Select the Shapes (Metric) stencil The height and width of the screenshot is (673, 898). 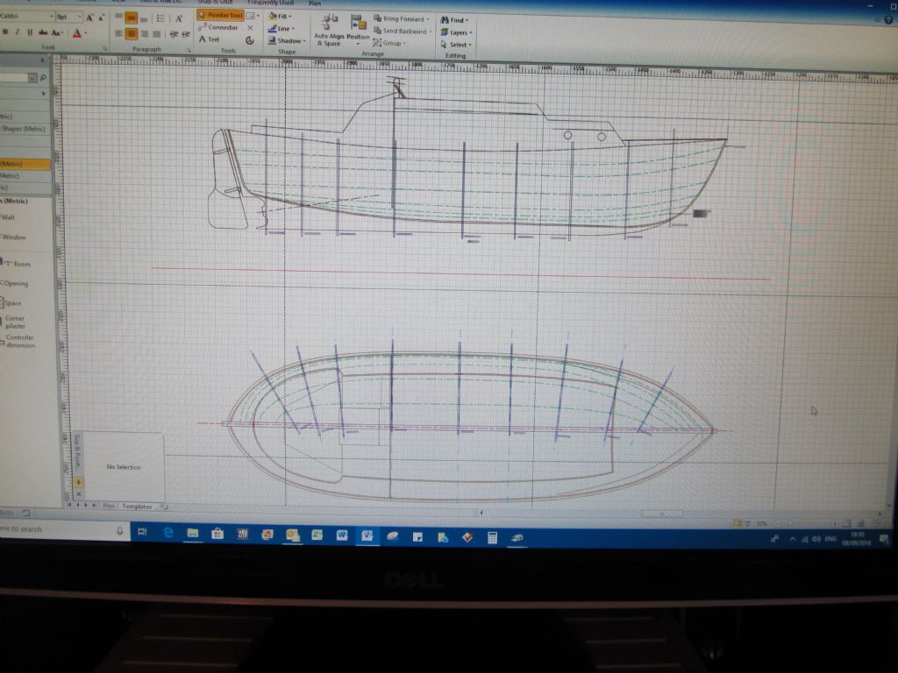pyautogui.click(x=24, y=129)
